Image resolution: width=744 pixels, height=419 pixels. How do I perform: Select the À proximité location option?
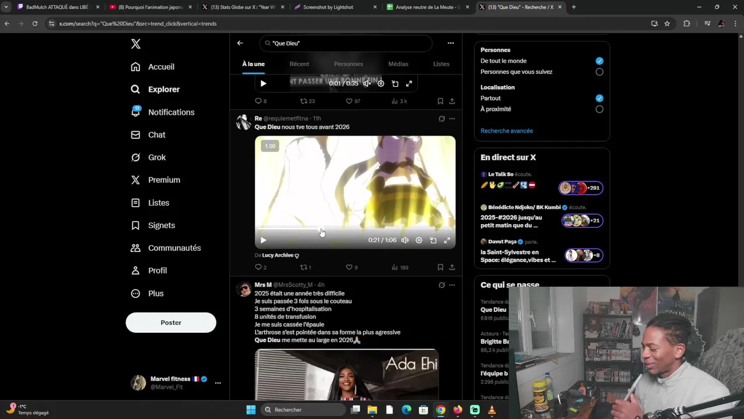pyautogui.click(x=599, y=109)
